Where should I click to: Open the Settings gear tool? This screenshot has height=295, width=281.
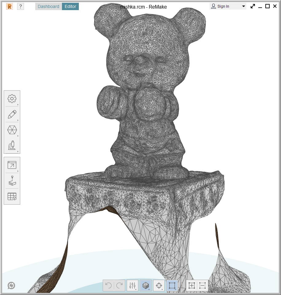pos(12,99)
